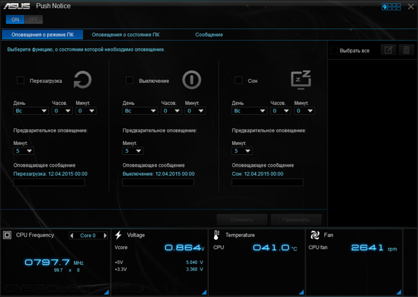Open Часов dropdown under Перезагрузка
This screenshot has width=418, height=297.
[x=62, y=111]
